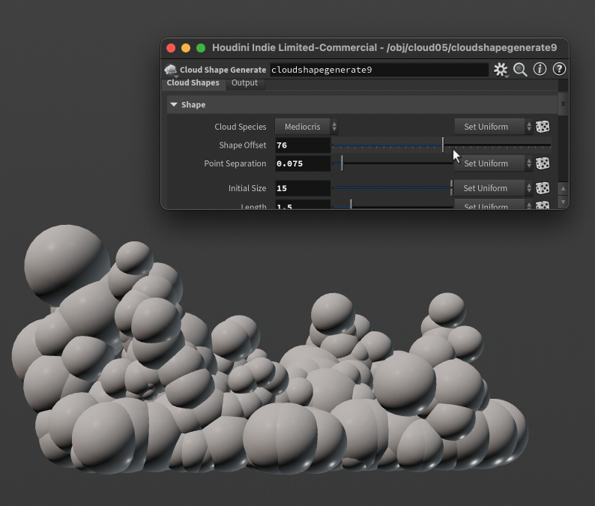This screenshot has width=595, height=506.
Task: Randomize Initial Size with dice icon
Action: click(x=543, y=188)
